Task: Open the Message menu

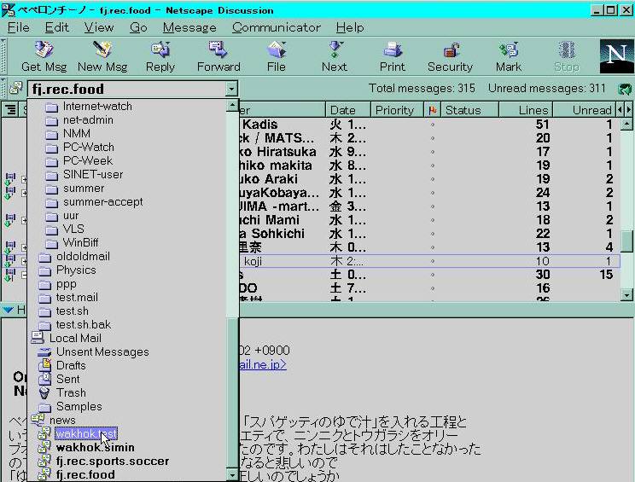Action: tap(189, 27)
